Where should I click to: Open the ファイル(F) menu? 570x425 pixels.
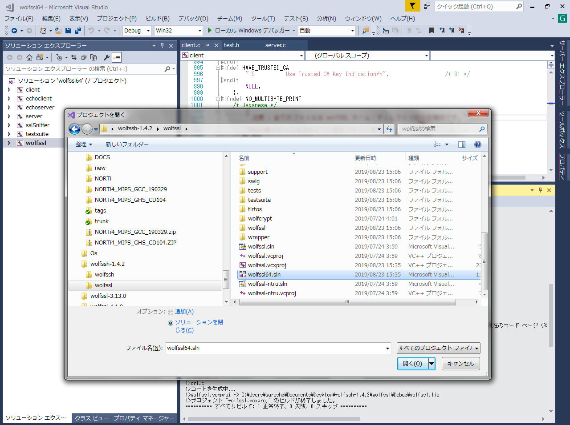pos(19,18)
